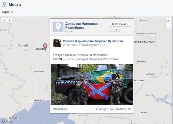Save the place with Сохранить button

120,24
